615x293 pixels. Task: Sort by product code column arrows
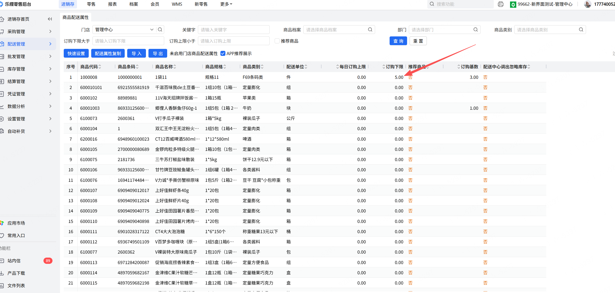(100, 67)
